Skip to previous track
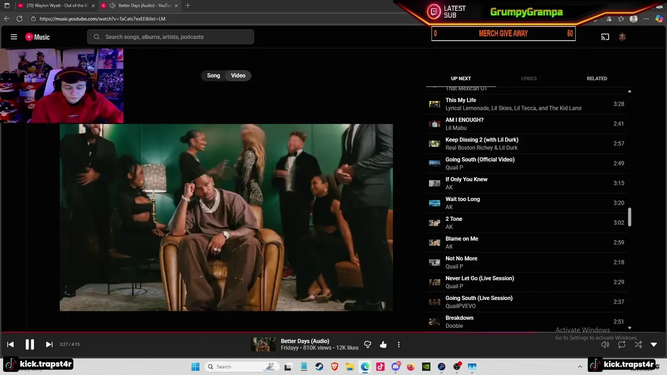The height and width of the screenshot is (375, 667). click(10, 344)
